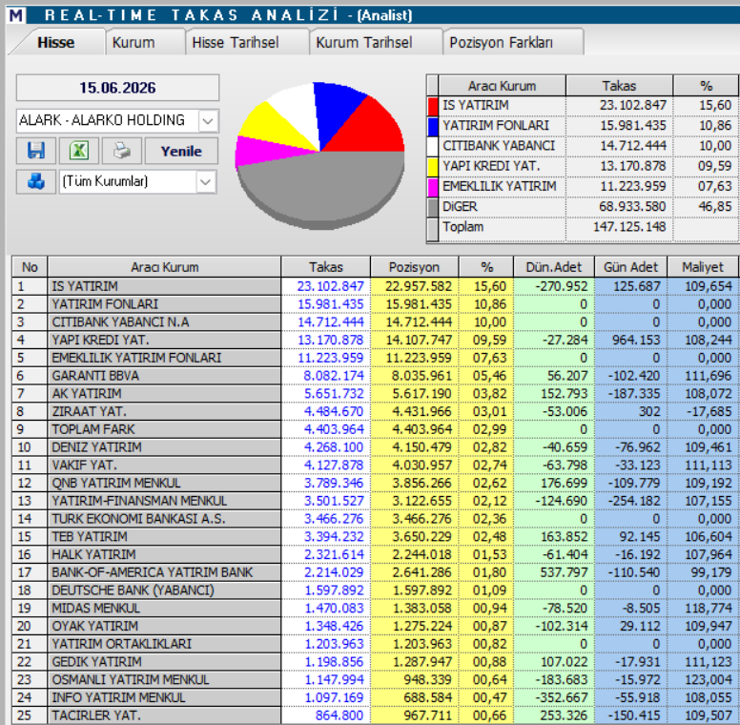Click Takas value 23.102.847 in lower table

(x=330, y=286)
